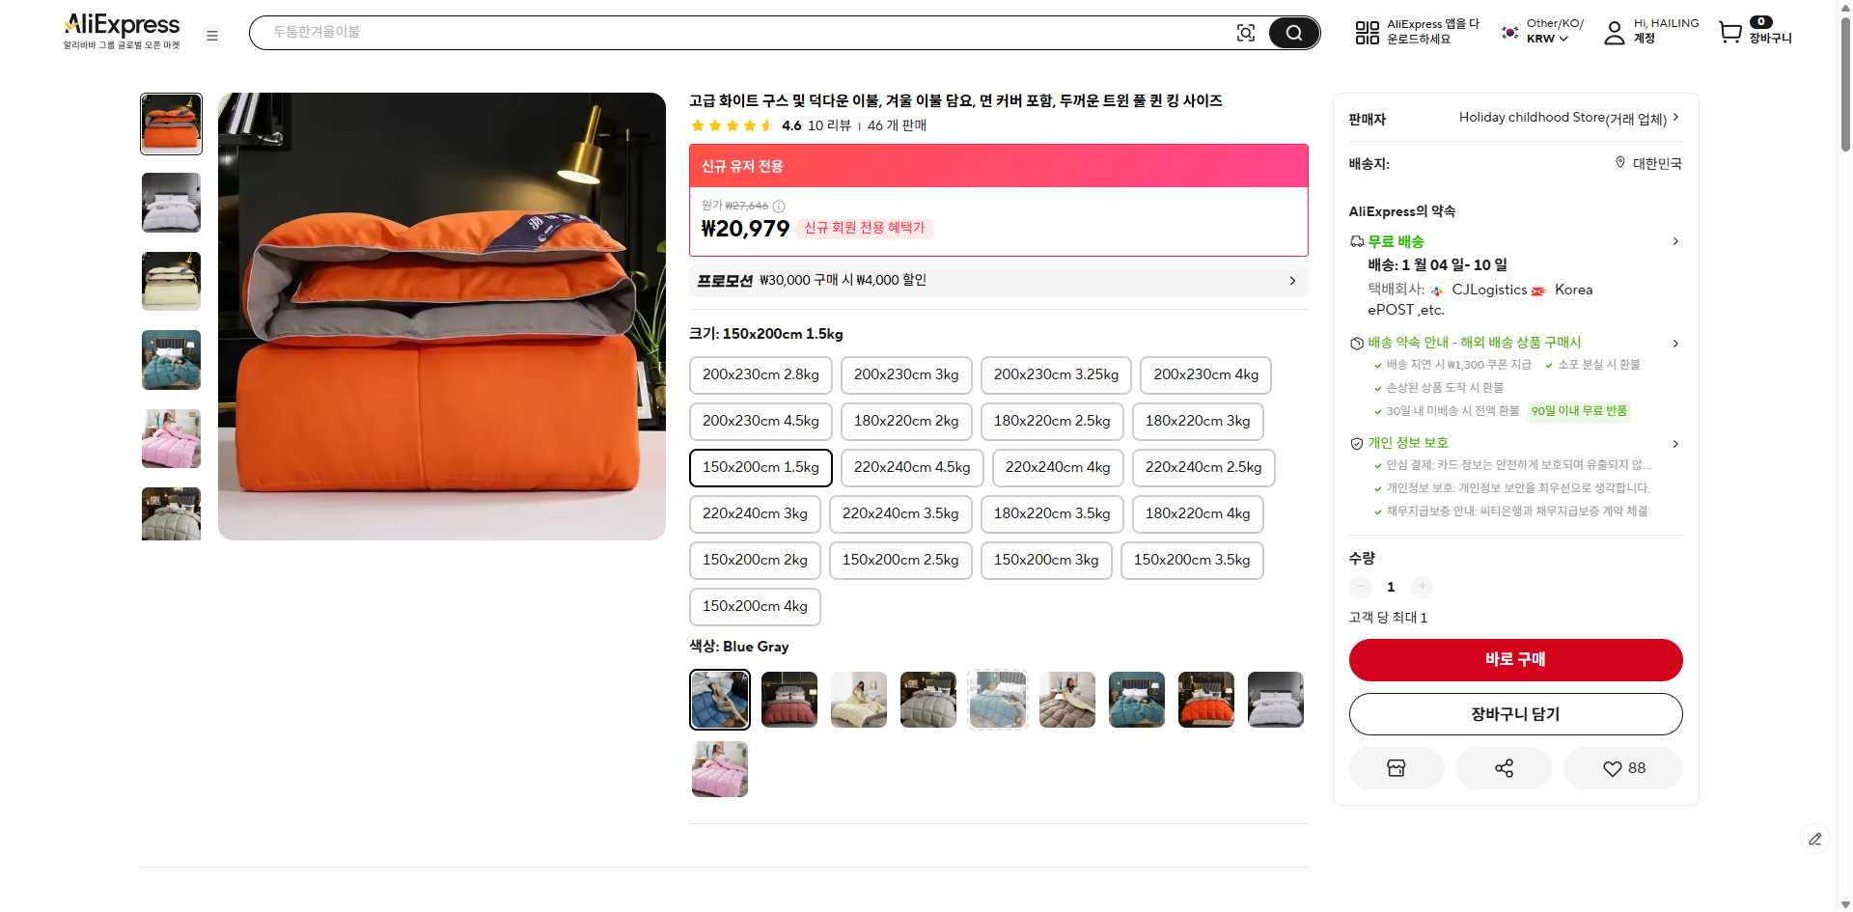Share this product via share icon
Viewport: 1853px width, 912px height.
[x=1504, y=768]
